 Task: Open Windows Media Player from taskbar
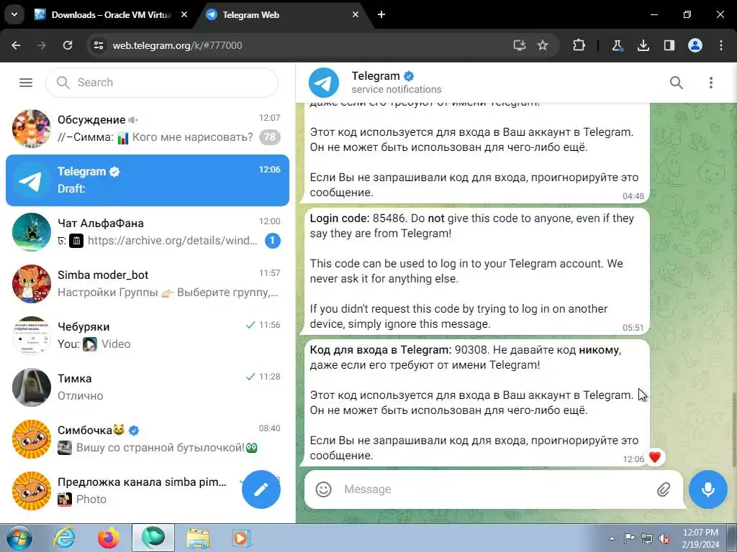(242, 538)
